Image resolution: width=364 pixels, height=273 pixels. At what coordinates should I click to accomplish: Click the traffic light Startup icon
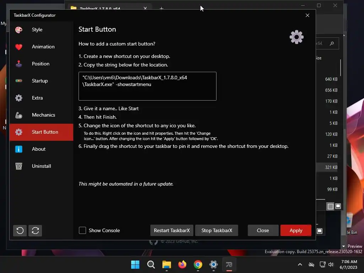pos(19,81)
